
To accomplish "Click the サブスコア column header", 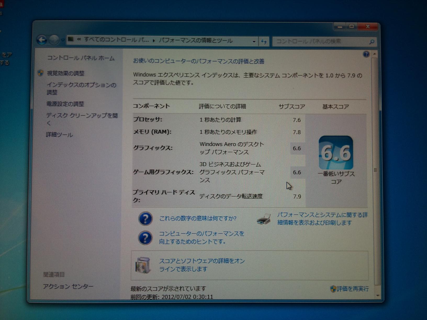I will 292,107.
